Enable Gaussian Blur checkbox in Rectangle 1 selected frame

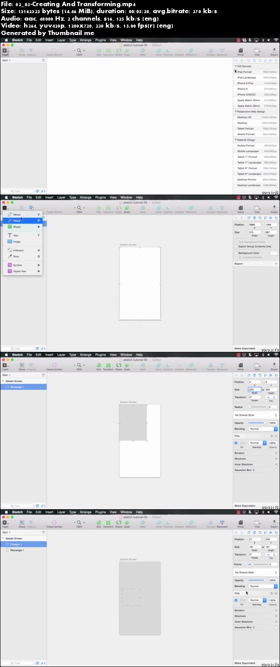tap(276, 470)
